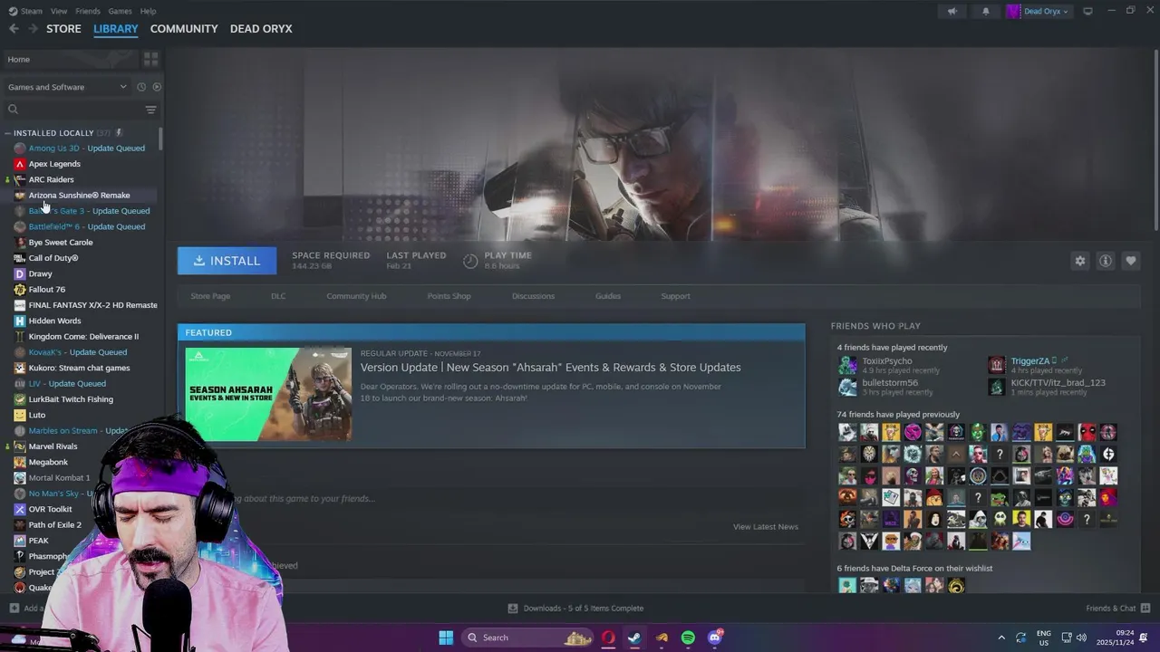The image size is (1160, 652).
Task: Open the announcements megaphone icon
Action: click(952, 11)
